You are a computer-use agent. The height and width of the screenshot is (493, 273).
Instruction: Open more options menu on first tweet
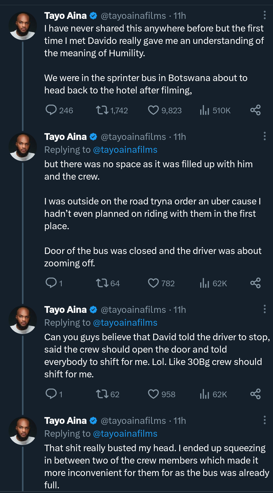264,15
